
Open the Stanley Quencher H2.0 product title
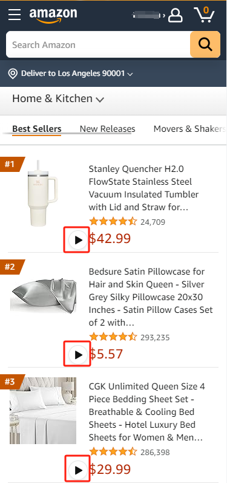click(144, 188)
